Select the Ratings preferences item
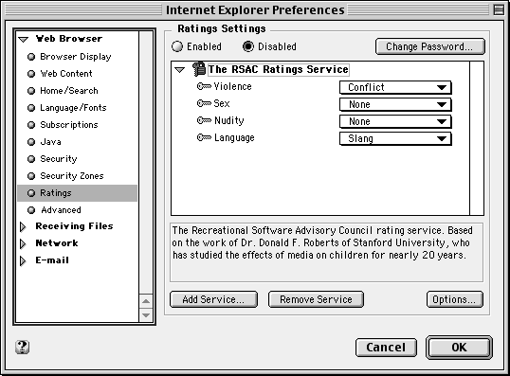Screen dimensions: 510x376 77,193
